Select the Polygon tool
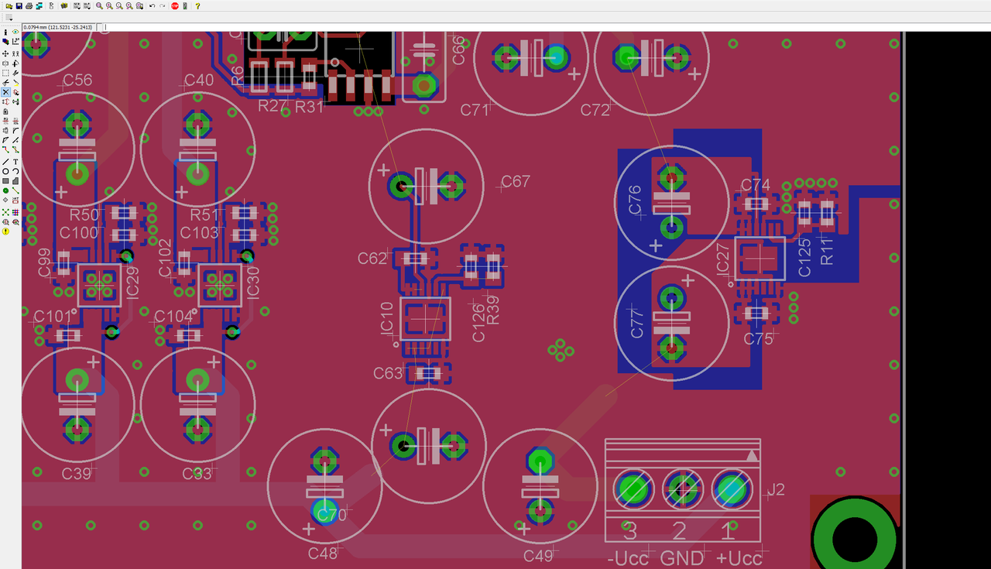Screen dimensions: 991x569 [15, 180]
